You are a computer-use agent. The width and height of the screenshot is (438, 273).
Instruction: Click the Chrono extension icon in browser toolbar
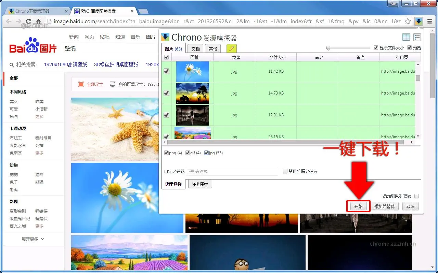point(418,21)
